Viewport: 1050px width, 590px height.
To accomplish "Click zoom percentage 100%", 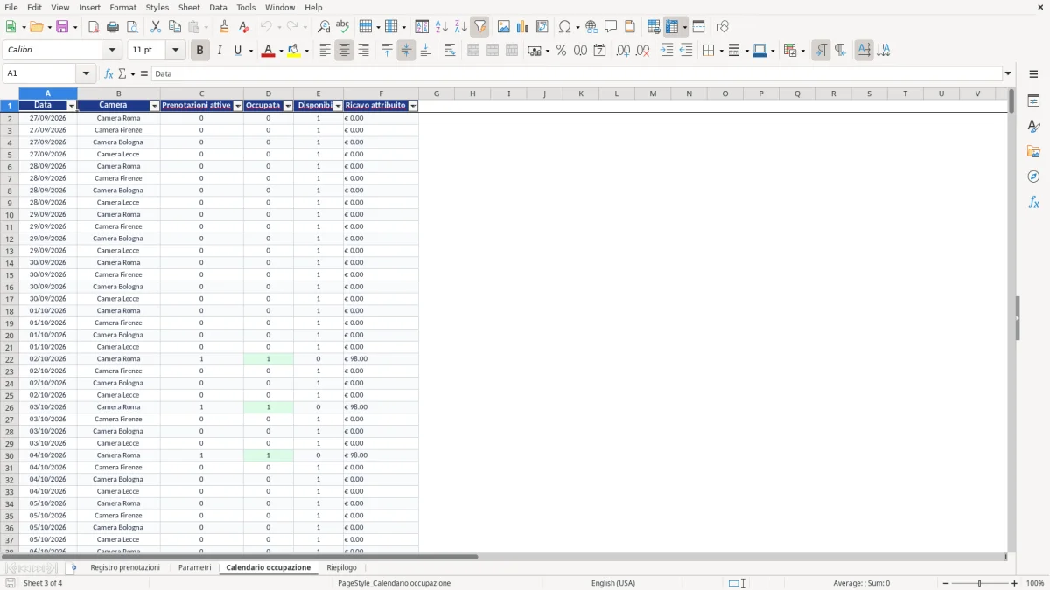I will tap(1035, 583).
